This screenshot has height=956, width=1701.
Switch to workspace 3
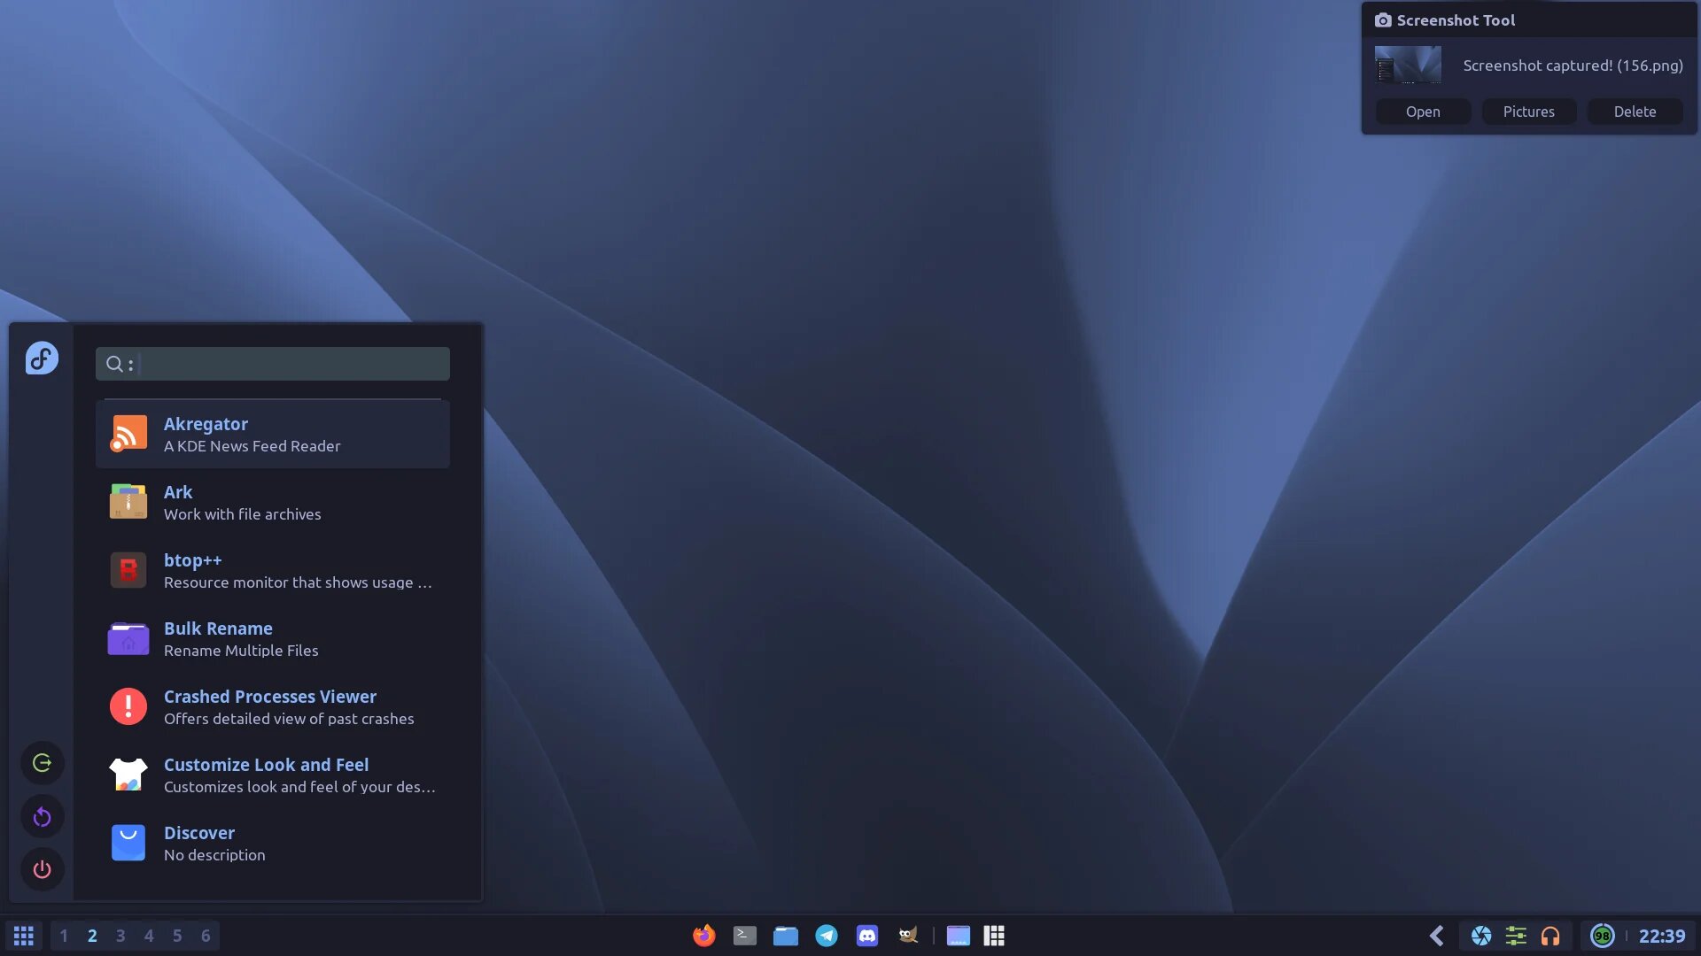120,936
